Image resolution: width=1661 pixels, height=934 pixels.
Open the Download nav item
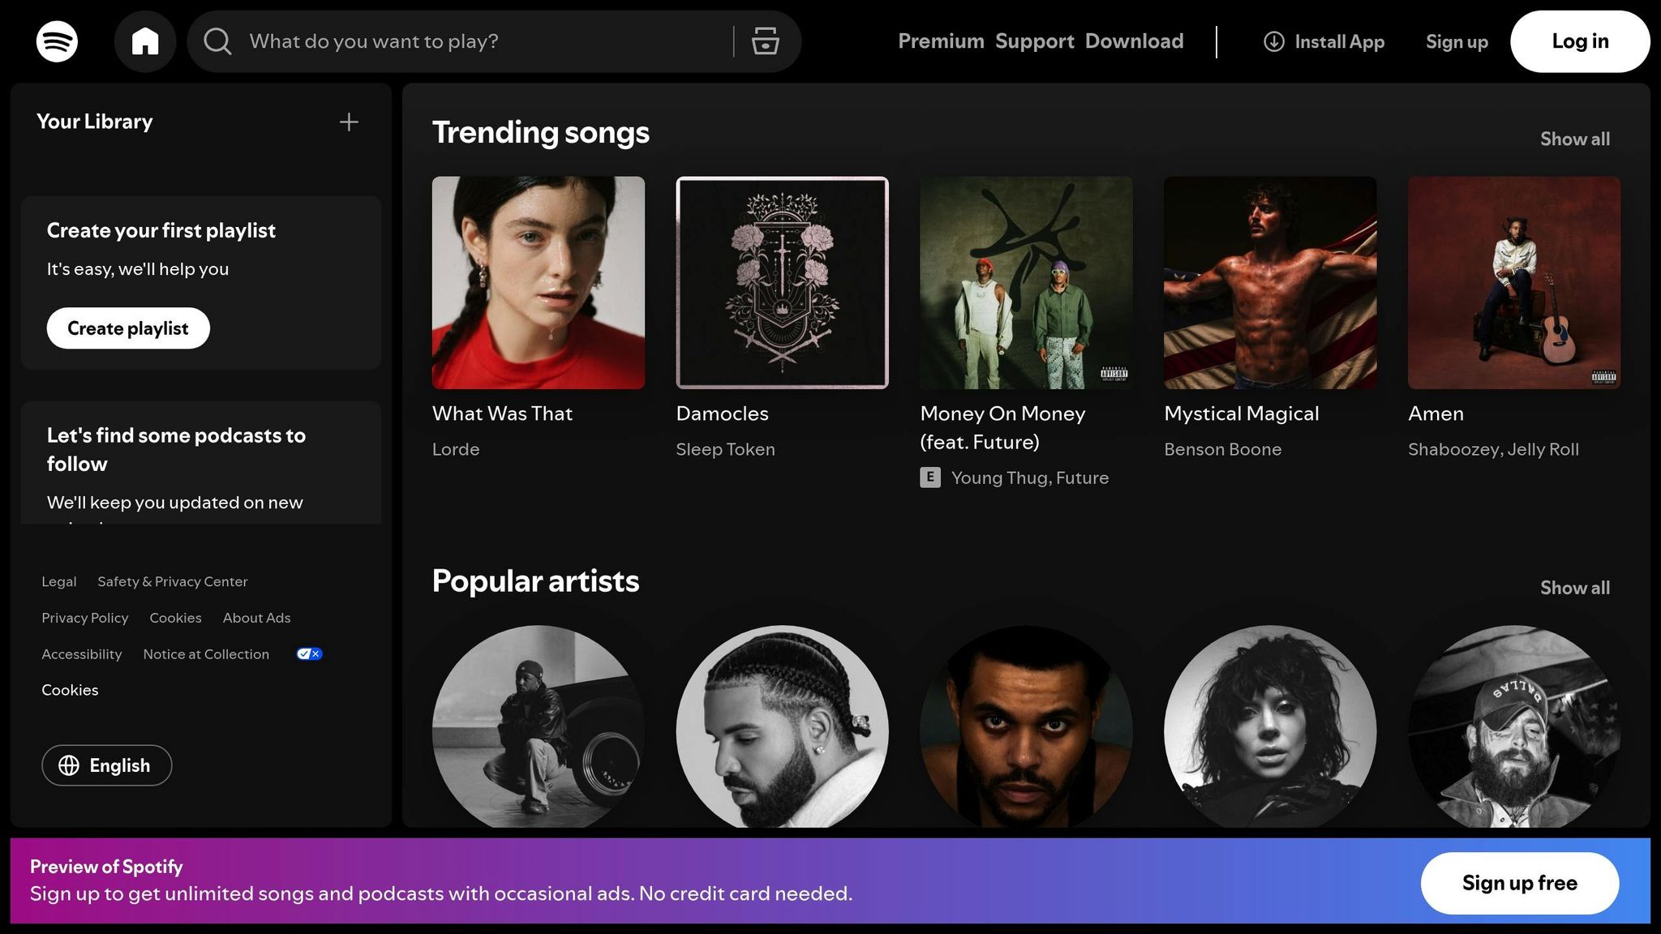click(x=1135, y=41)
